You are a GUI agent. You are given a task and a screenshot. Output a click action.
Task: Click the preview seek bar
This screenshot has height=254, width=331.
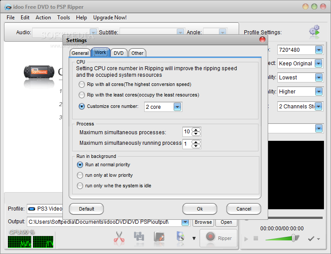tap(295, 218)
